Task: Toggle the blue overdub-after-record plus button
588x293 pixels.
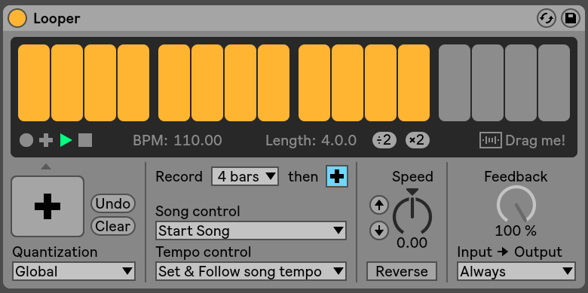Action: click(337, 176)
